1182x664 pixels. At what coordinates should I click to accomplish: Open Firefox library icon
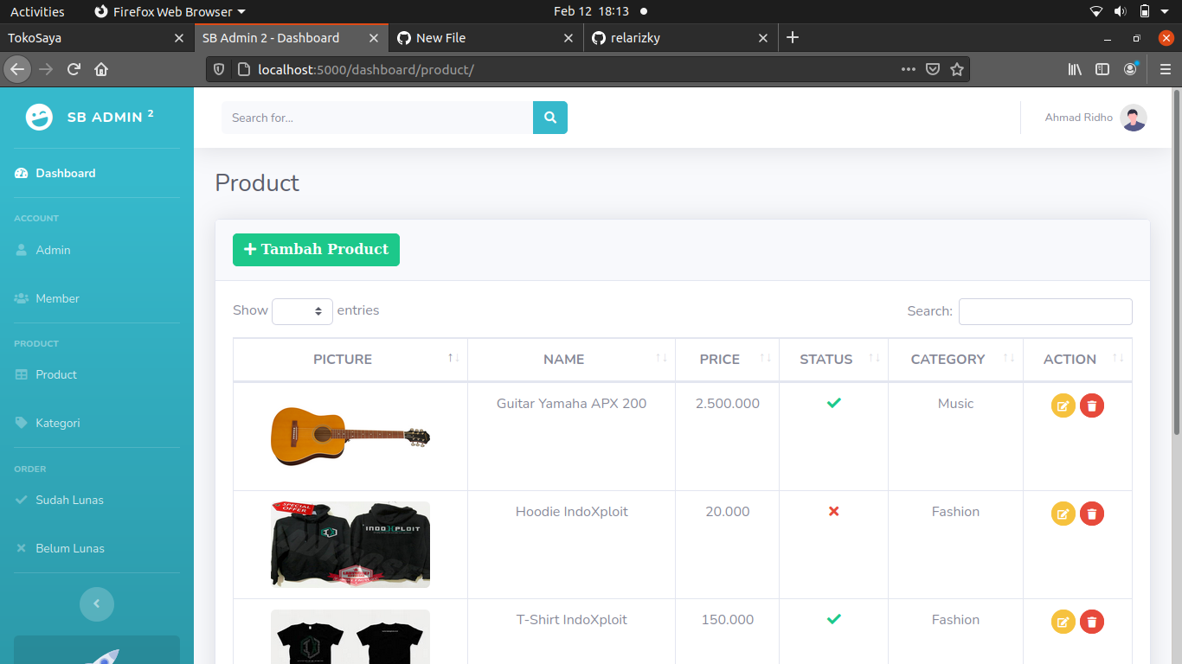click(1075, 69)
